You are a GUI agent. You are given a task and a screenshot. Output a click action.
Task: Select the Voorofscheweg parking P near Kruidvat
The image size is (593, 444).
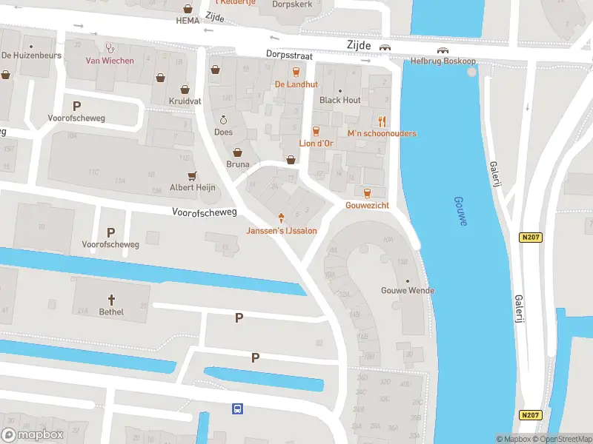click(x=77, y=106)
